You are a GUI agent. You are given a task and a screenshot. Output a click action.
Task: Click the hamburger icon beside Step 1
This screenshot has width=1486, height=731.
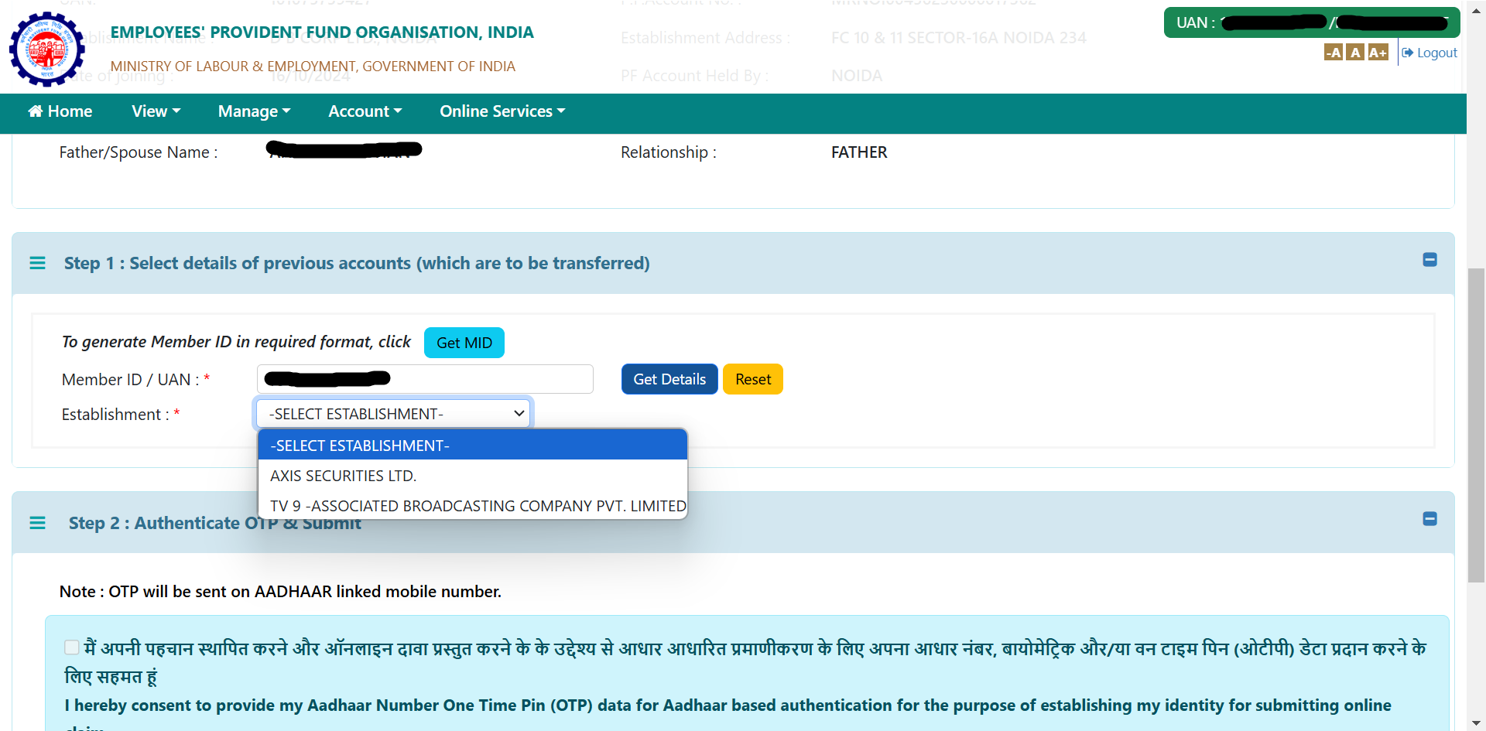coord(38,263)
